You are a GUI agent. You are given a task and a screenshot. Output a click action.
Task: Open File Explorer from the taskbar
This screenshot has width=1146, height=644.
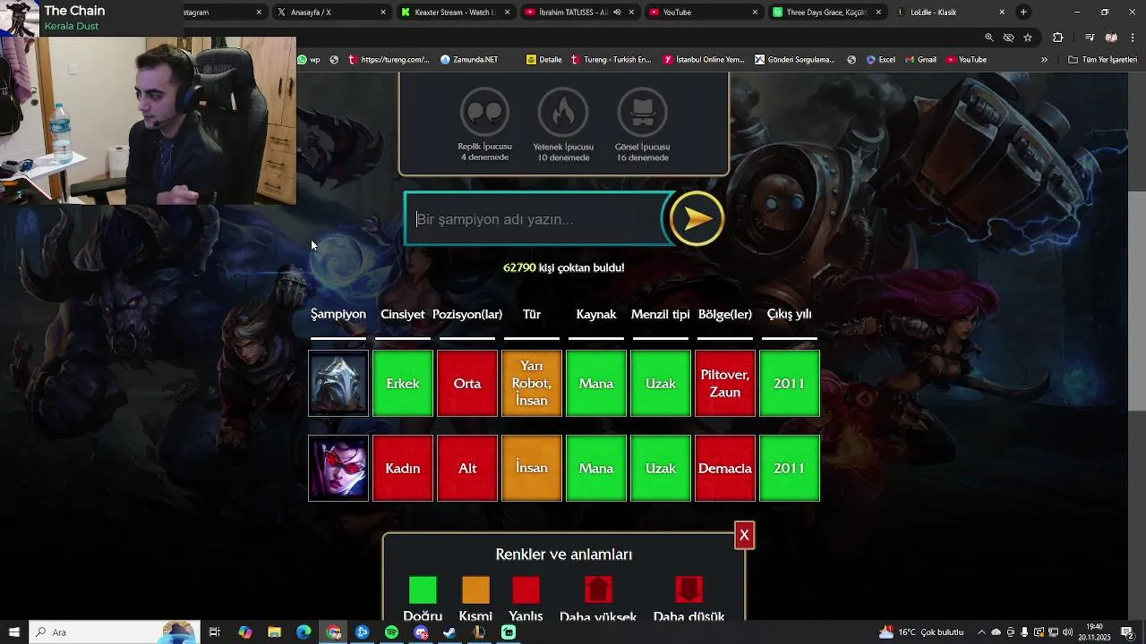coord(274,632)
